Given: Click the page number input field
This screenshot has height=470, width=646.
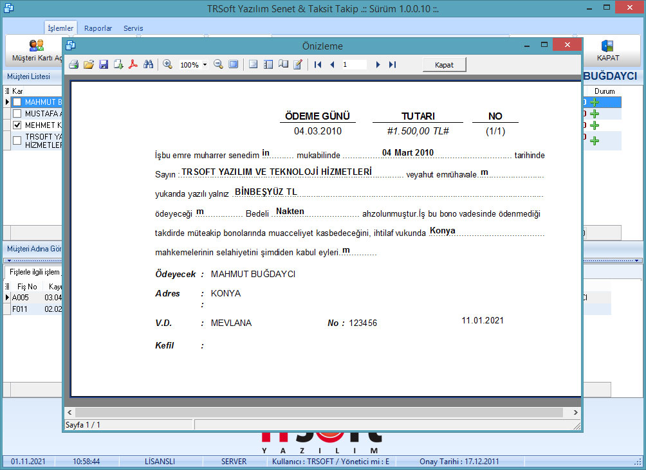Looking at the screenshot, I should click(354, 64).
